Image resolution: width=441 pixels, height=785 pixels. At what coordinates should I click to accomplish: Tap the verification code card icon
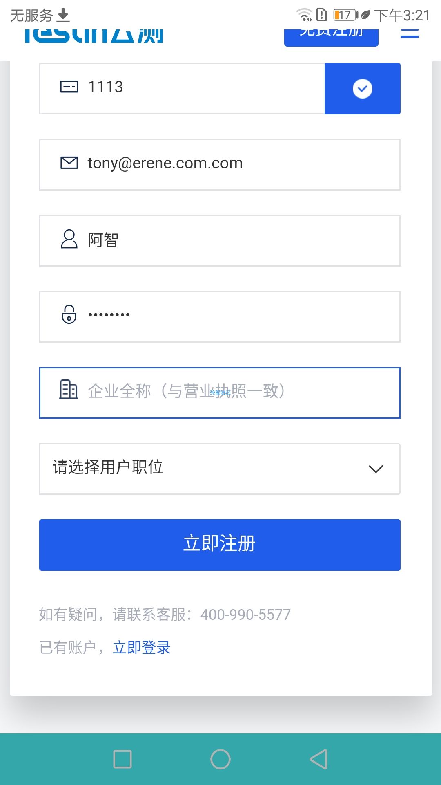coord(69,87)
